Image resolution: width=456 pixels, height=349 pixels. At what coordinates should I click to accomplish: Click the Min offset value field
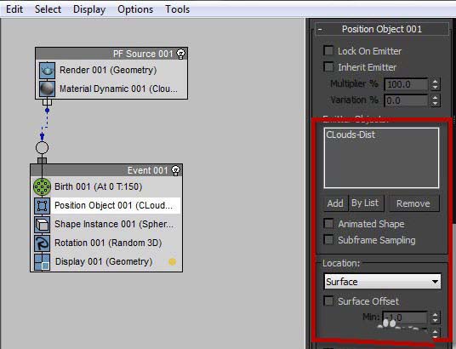pos(405,318)
